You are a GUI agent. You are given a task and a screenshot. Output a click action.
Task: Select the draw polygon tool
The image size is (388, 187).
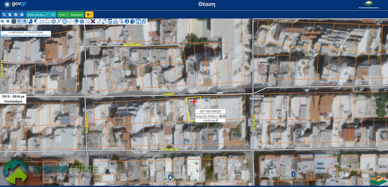53,22
